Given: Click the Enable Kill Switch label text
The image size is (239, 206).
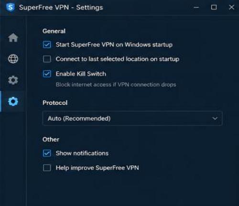Looking at the screenshot, I should 81,74.
